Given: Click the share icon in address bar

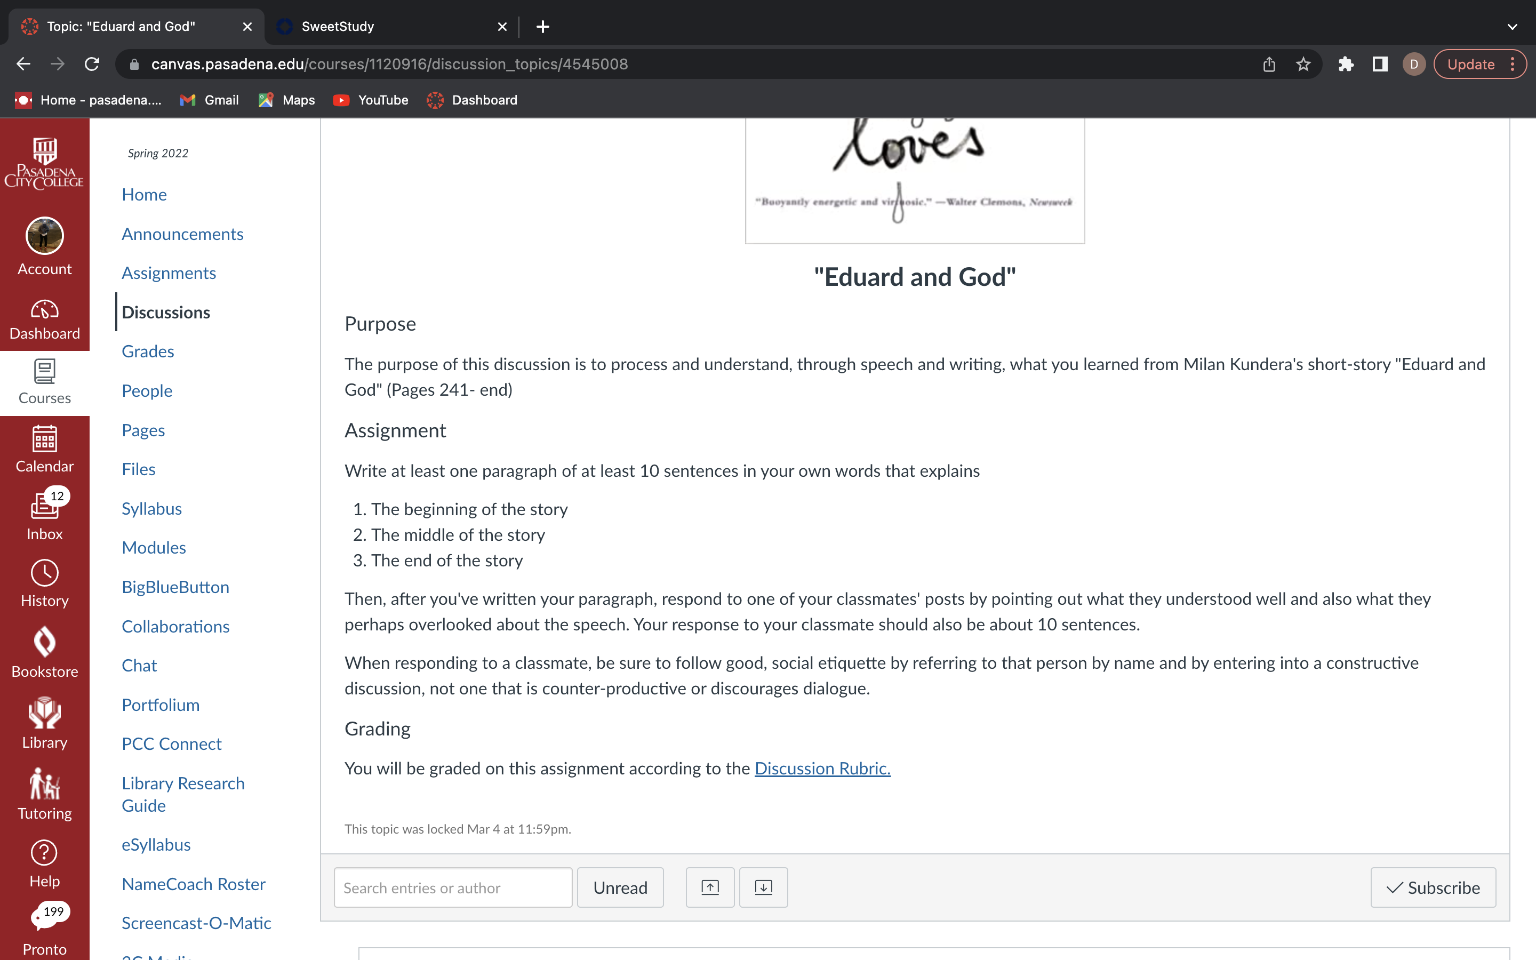Looking at the screenshot, I should click(1269, 64).
